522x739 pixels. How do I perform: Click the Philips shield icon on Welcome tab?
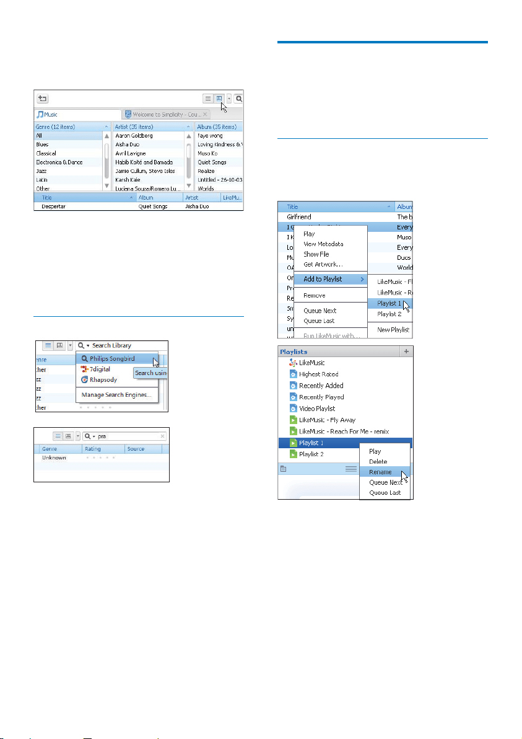point(128,115)
